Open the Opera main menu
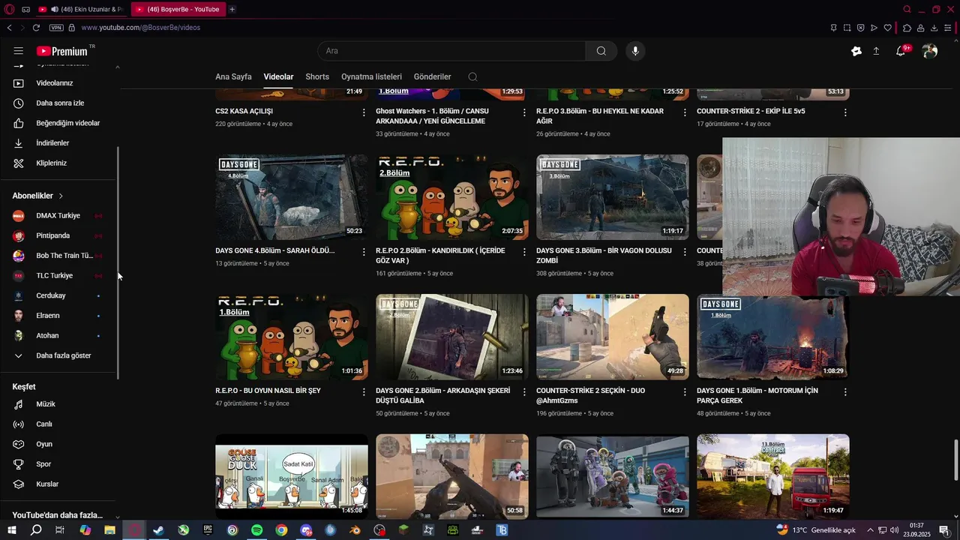Screen dimensions: 960x540 tap(10, 9)
